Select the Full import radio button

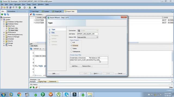(x=71, y=43)
